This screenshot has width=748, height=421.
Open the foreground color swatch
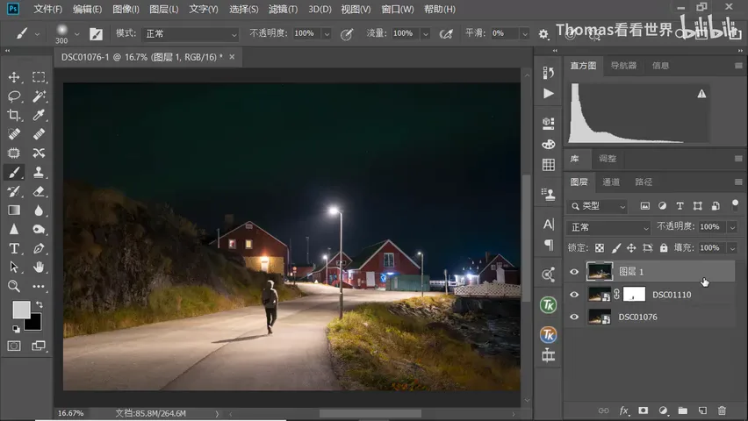pos(20,309)
